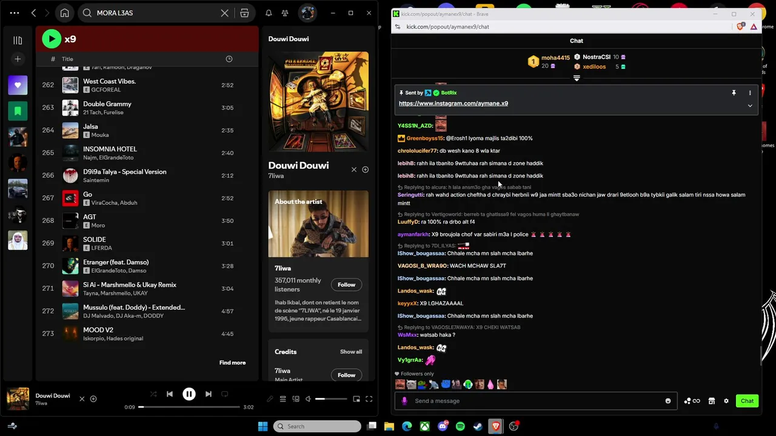Mute Spotify volume via speaker icon

(x=308, y=399)
